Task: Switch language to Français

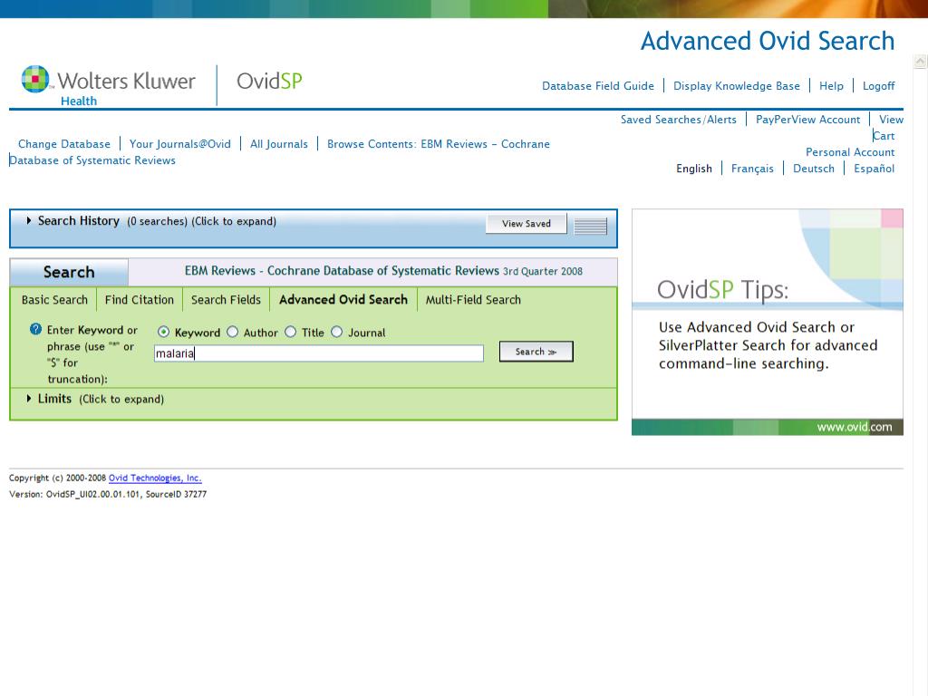Action: click(x=752, y=169)
